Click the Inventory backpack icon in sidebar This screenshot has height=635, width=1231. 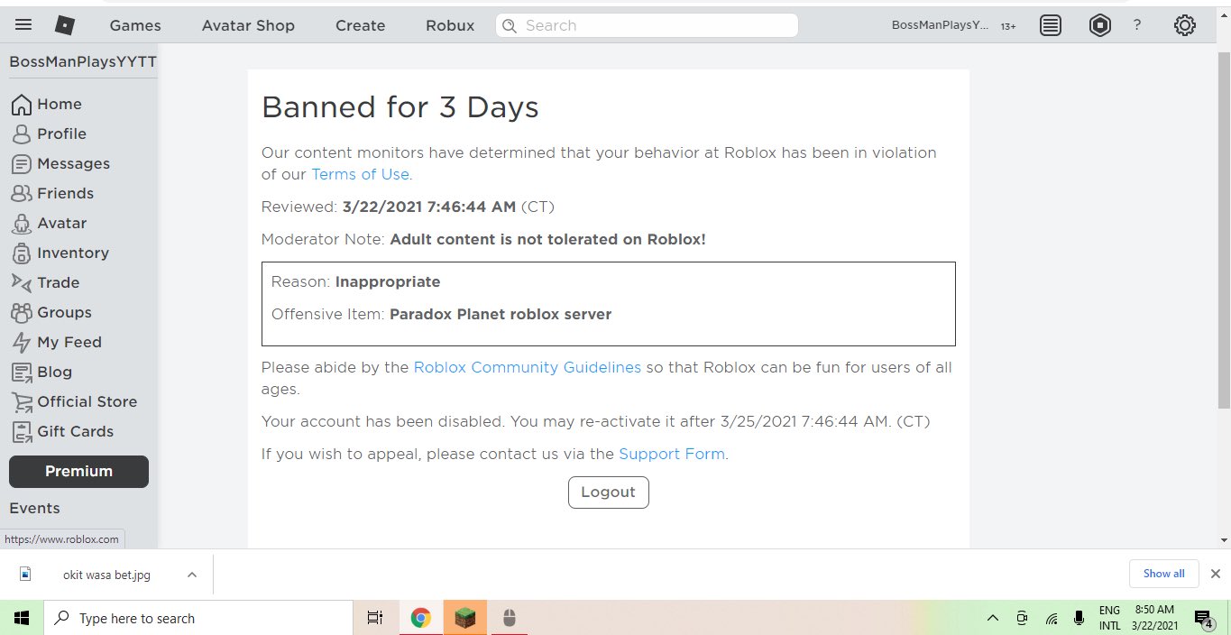click(22, 253)
